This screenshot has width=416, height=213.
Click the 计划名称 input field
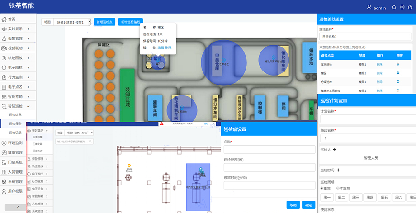(x=368, y=118)
